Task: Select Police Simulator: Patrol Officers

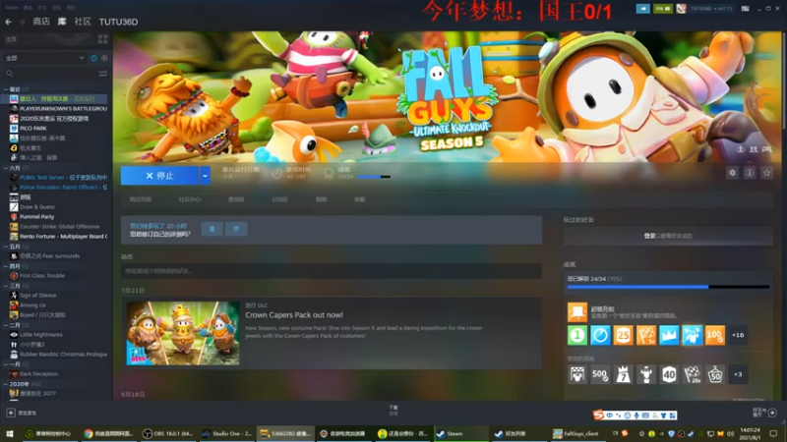Action: pyautogui.click(x=58, y=187)
